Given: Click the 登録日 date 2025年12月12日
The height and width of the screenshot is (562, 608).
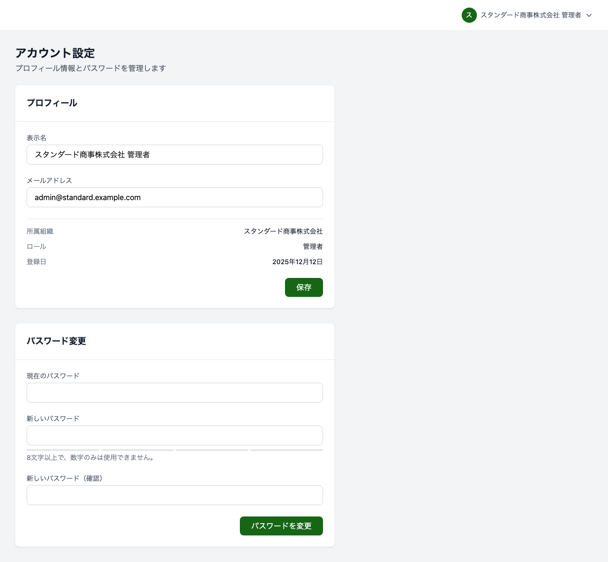Looking at the screenshot, I should [x=297, y=261].
